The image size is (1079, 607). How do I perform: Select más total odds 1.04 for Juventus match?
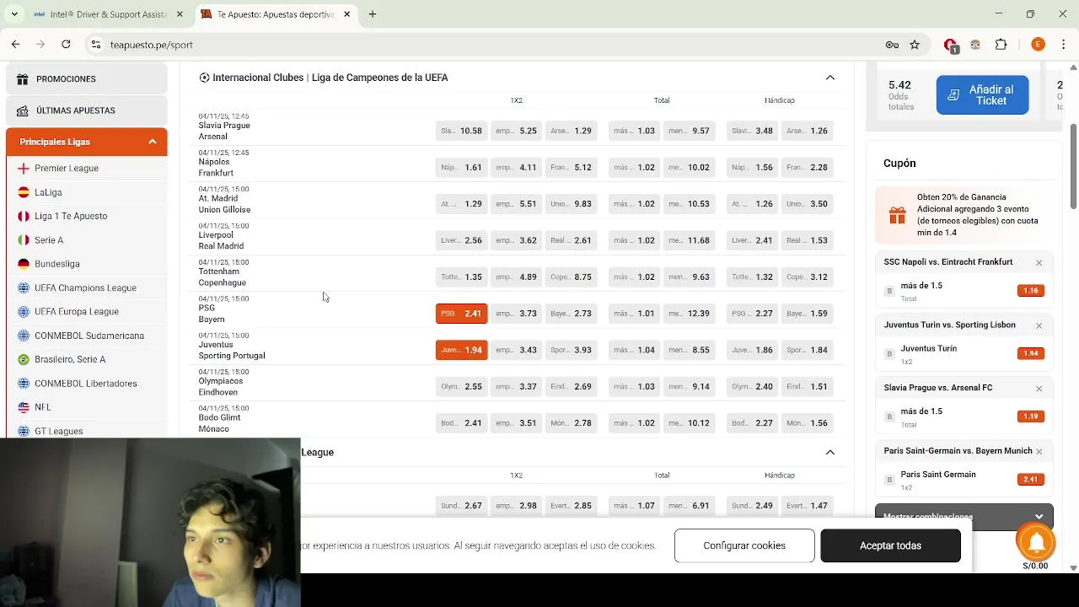pyautogui.click(x=634, y=350)
